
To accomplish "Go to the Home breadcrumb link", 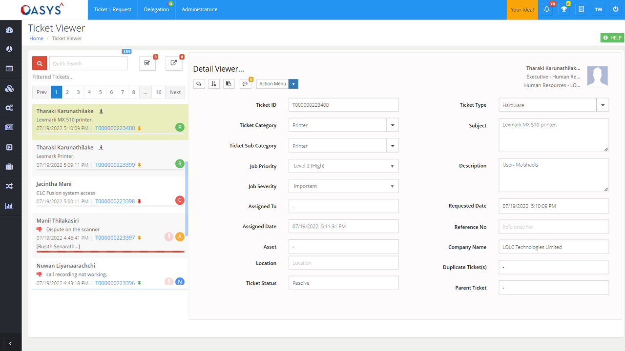I will pos(36,38).
